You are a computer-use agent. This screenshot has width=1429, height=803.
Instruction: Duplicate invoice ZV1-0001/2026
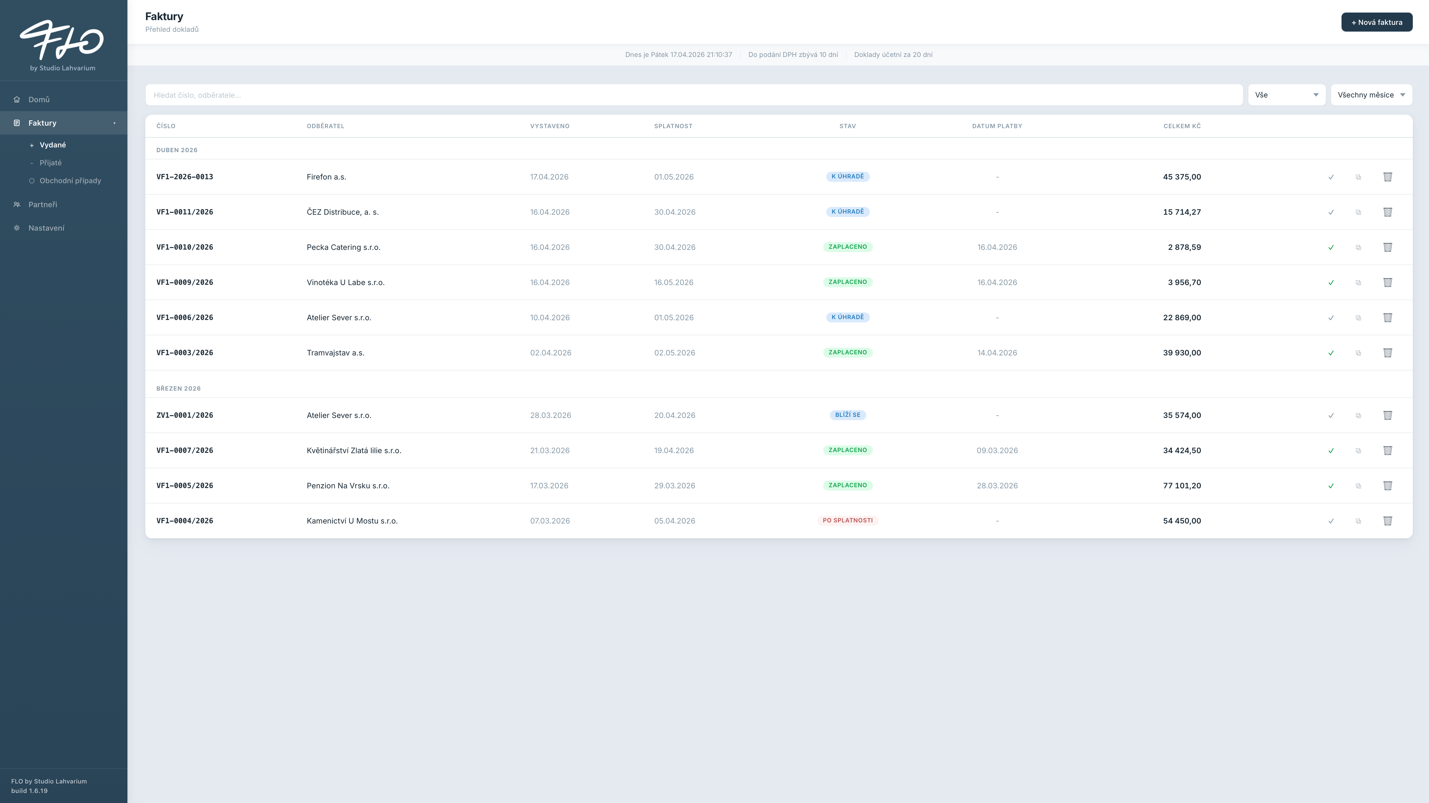(x=1359, y=416)
